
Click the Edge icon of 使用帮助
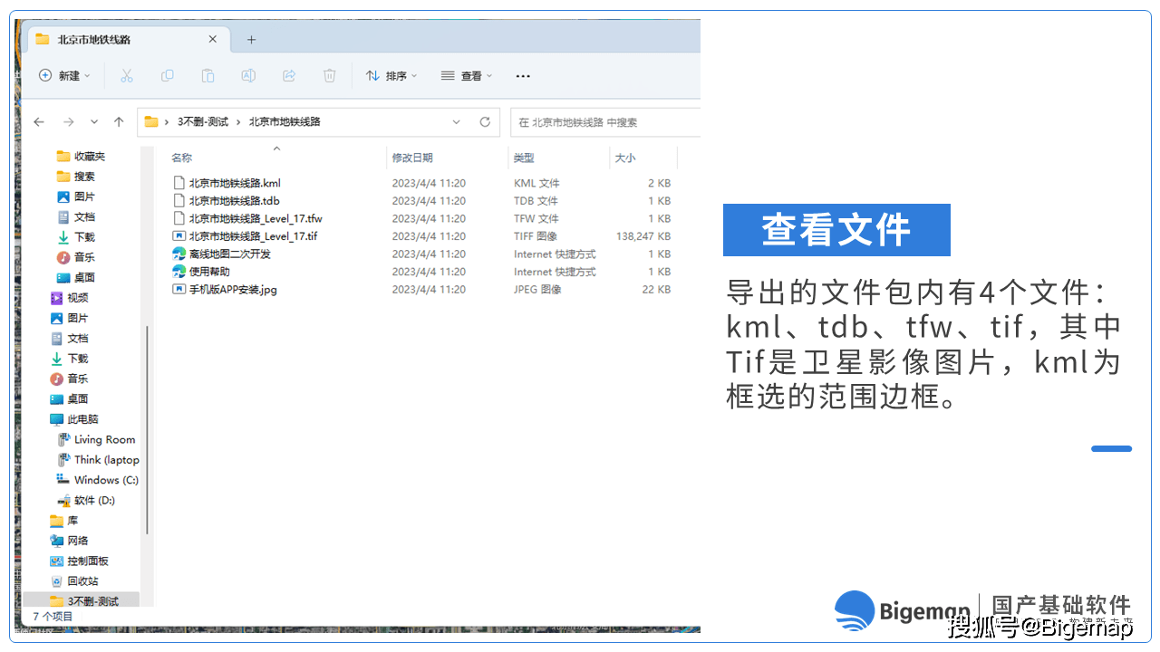[179, 272]
